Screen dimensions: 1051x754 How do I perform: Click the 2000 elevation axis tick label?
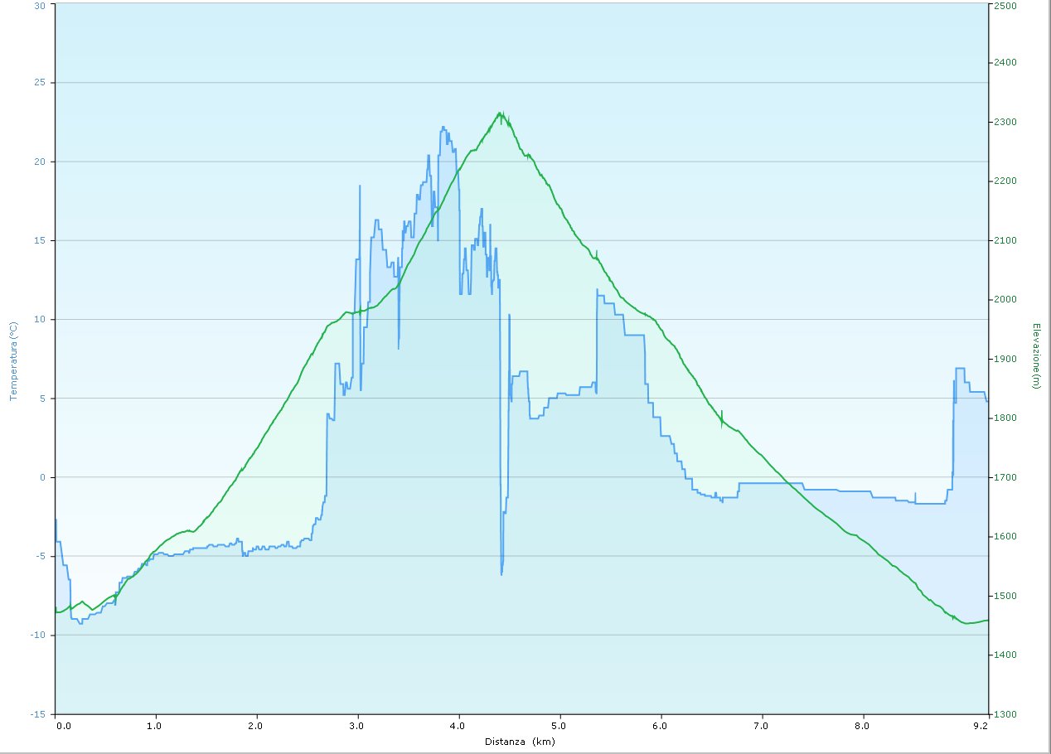click(x=1005, y=300)
